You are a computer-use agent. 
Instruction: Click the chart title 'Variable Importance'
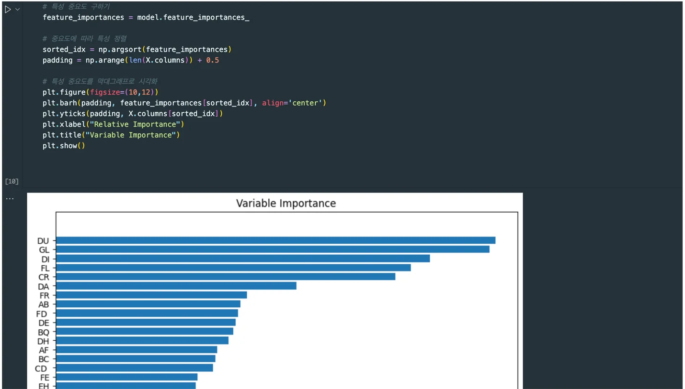coord(286,203)
